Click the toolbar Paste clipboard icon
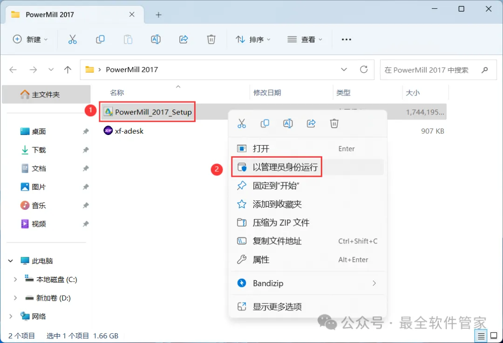Screen dimensions: 503x343 point(128,40)
